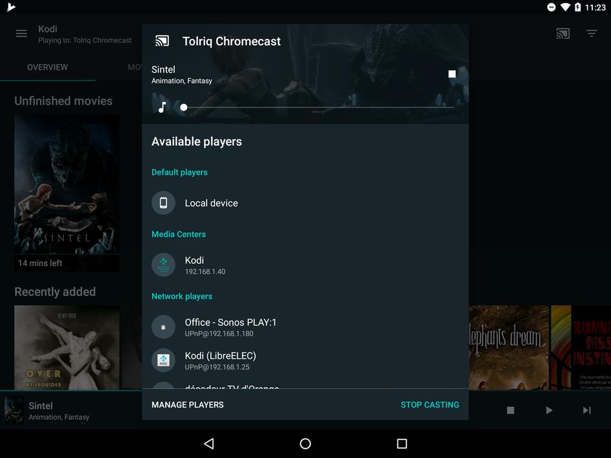
Task: Click STOP CASTING button
Action: pyautogui.click(x=430, y=404)
